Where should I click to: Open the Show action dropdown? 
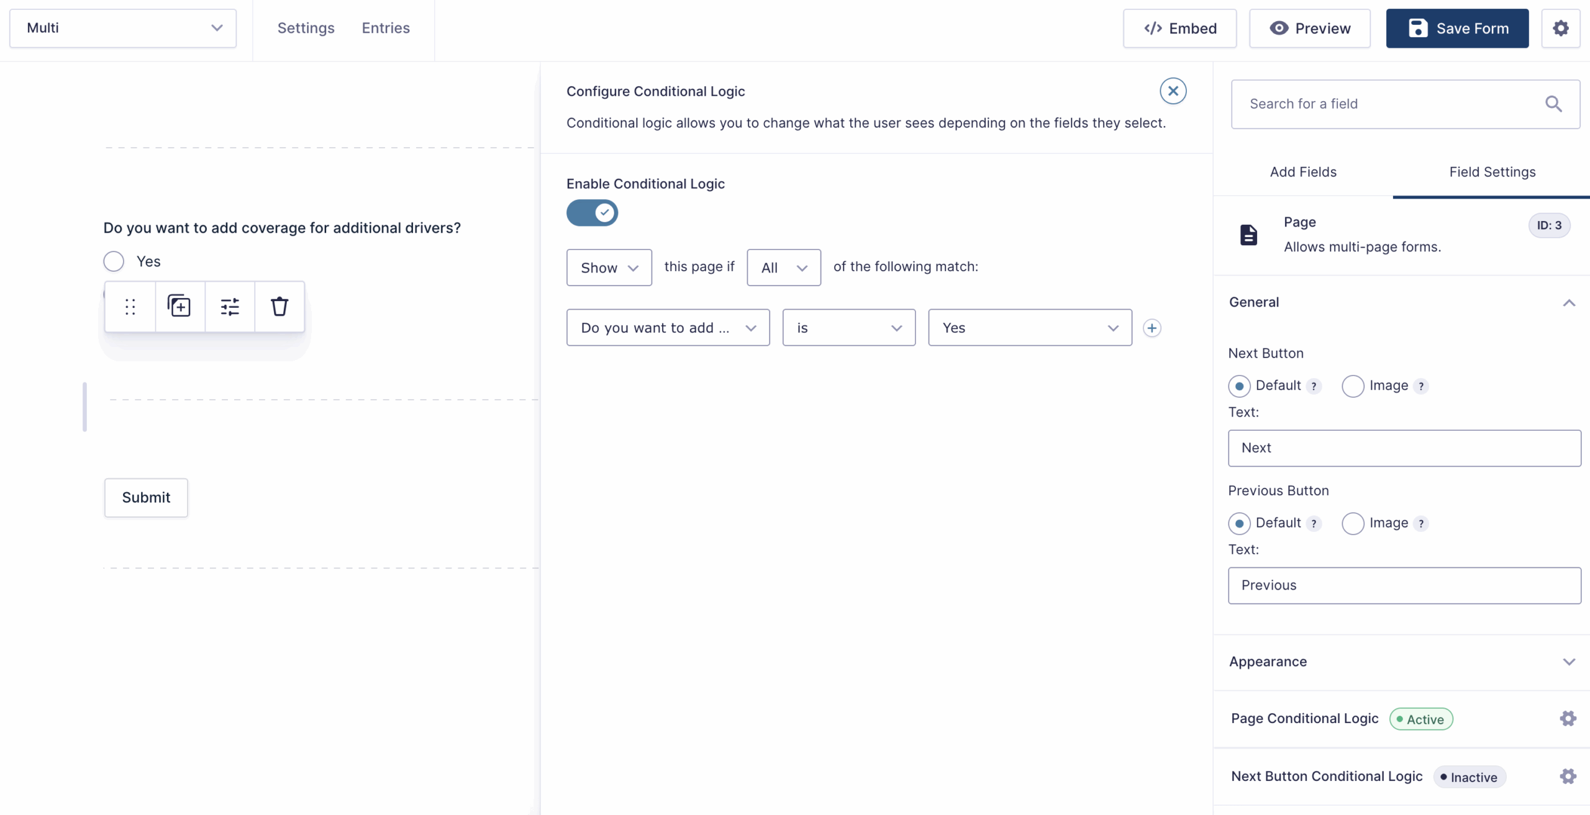point(609,268)
